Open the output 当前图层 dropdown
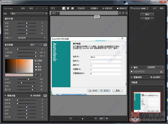Screen dimensions: 168x124 (x=155, y=67)
